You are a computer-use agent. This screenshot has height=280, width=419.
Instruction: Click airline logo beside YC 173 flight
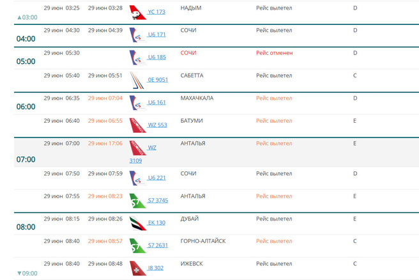137,13
